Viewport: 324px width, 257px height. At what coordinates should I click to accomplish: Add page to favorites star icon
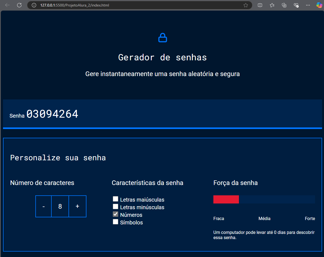pyautogui.click(x=245, y=5)
